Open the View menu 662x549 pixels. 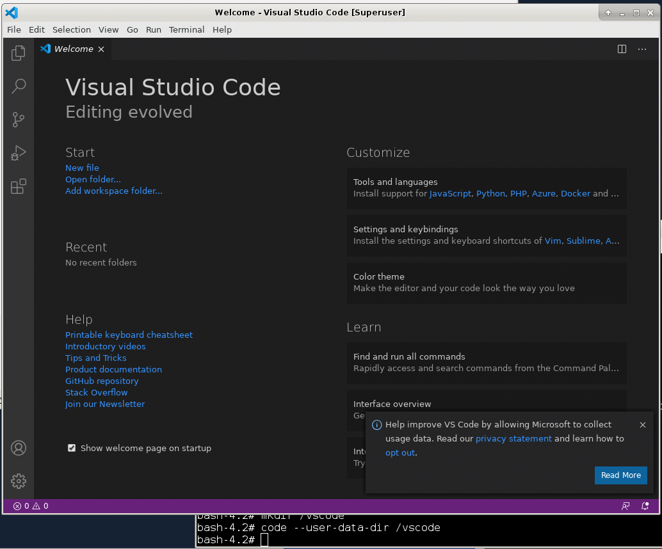pos(108,29)
